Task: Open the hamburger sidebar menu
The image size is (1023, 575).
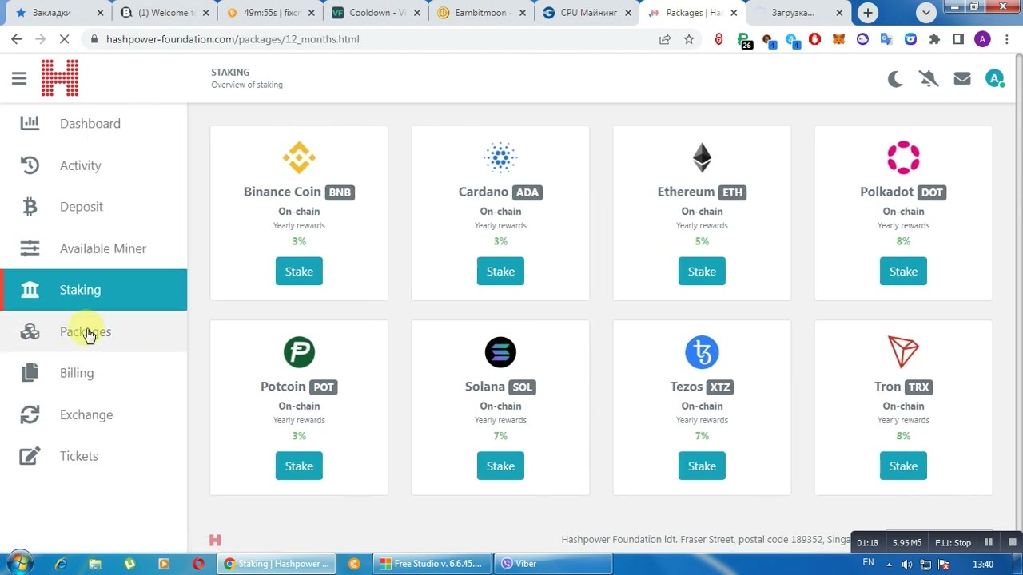Action: pos(19,78)
